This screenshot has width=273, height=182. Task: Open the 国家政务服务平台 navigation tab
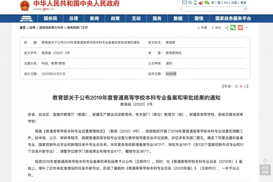pos(233,18)
